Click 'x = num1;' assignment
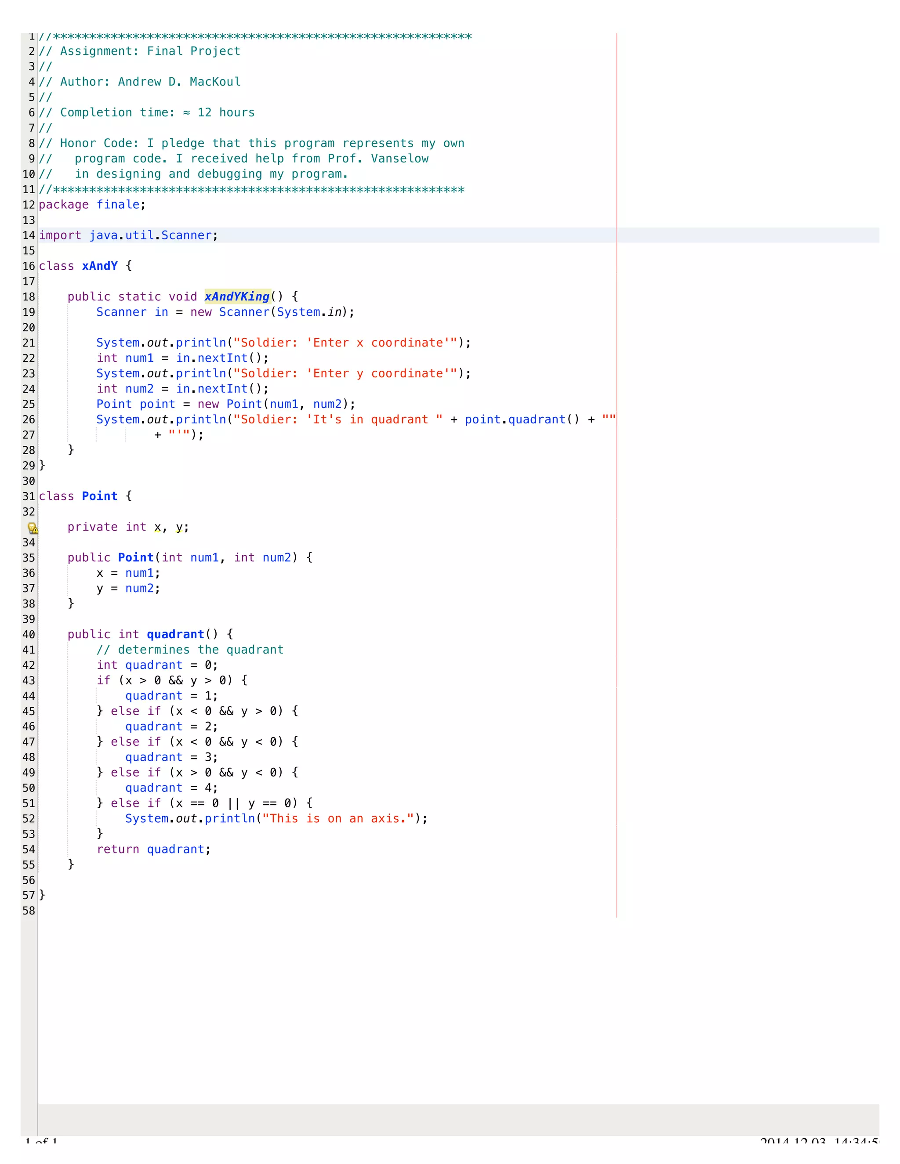This screenshot has height=1164, width=900. (x=128, y=573)
